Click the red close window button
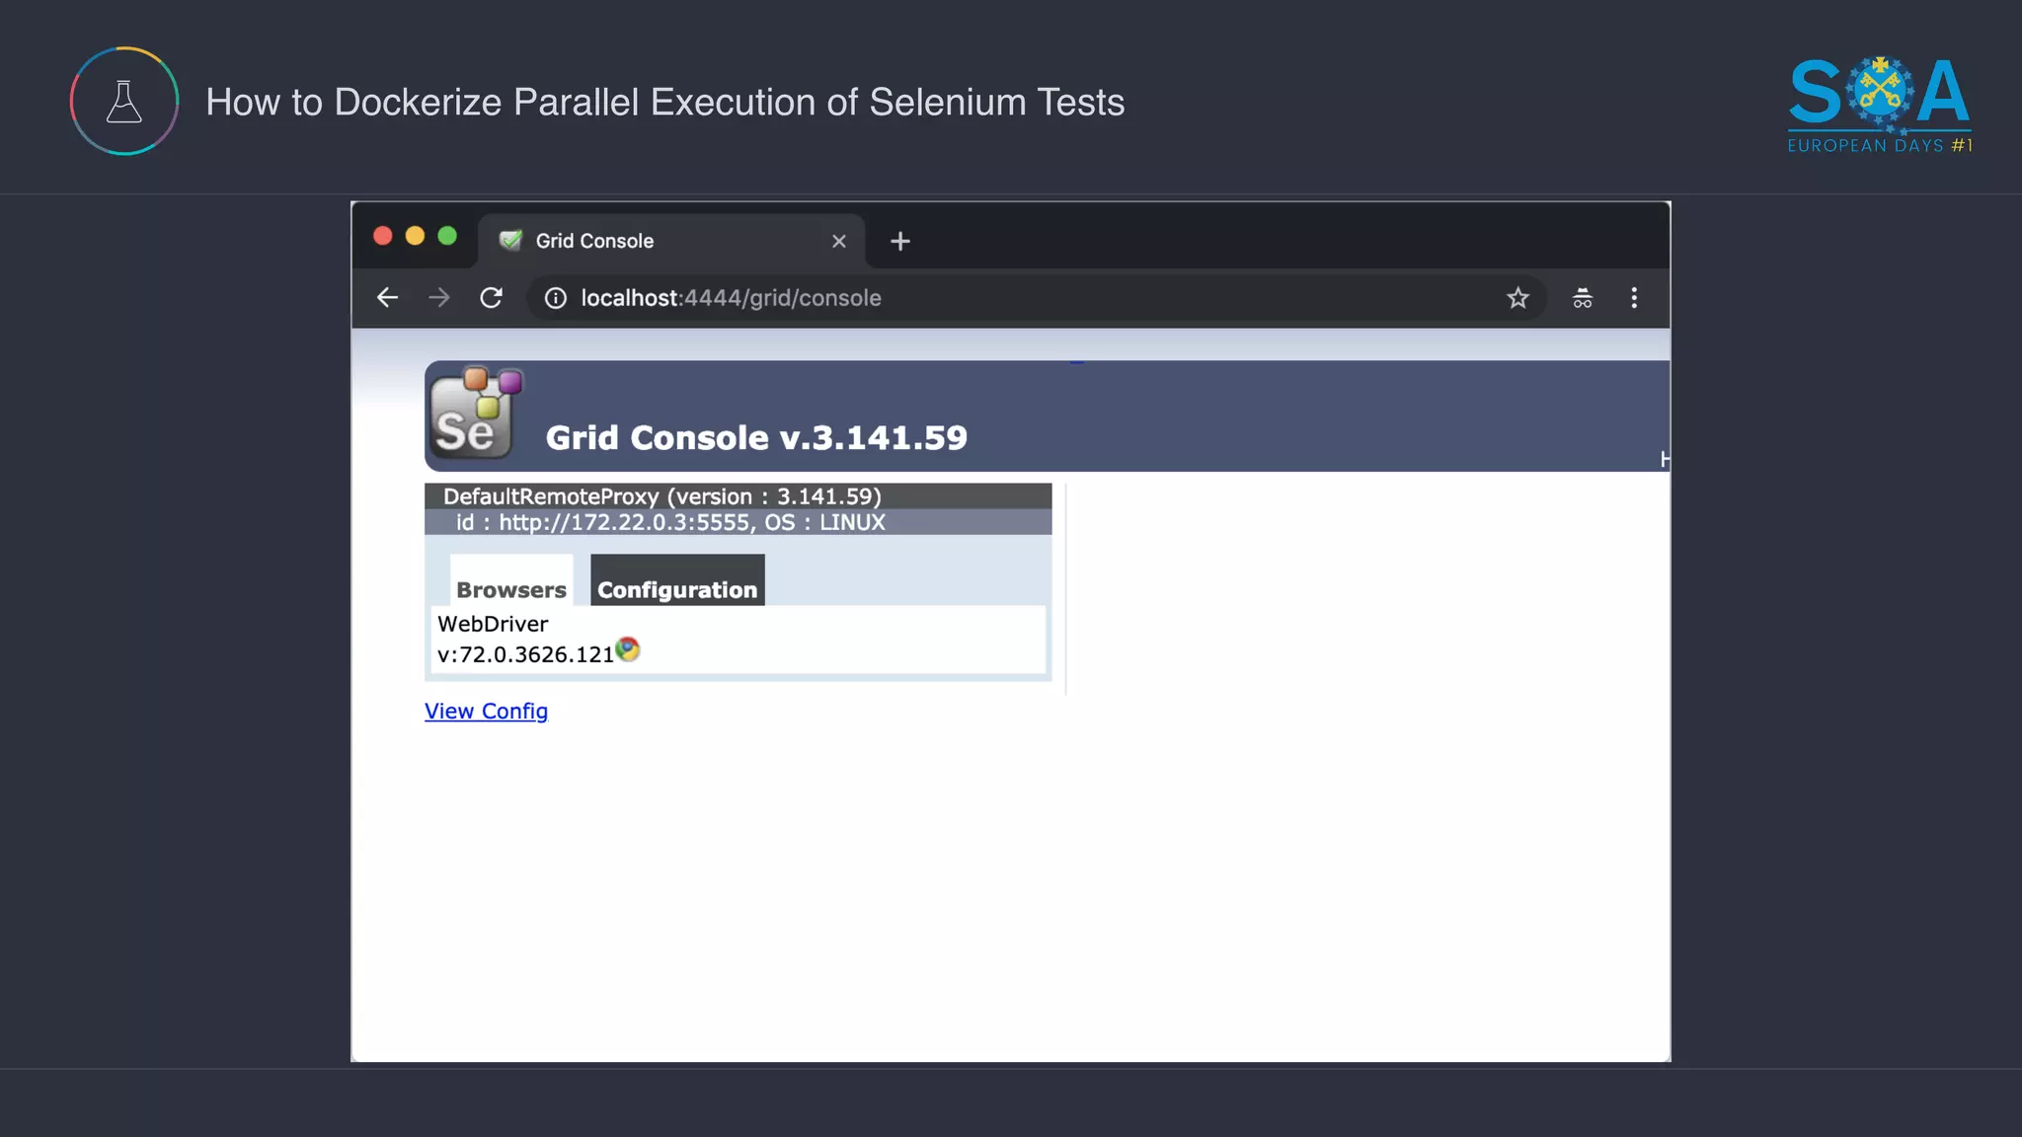 click(x=383, y=236)
